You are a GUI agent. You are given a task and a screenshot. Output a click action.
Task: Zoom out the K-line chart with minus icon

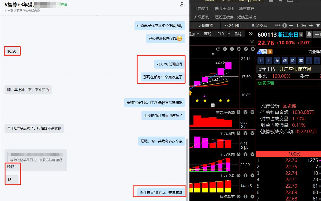click(x=232, y=49)
